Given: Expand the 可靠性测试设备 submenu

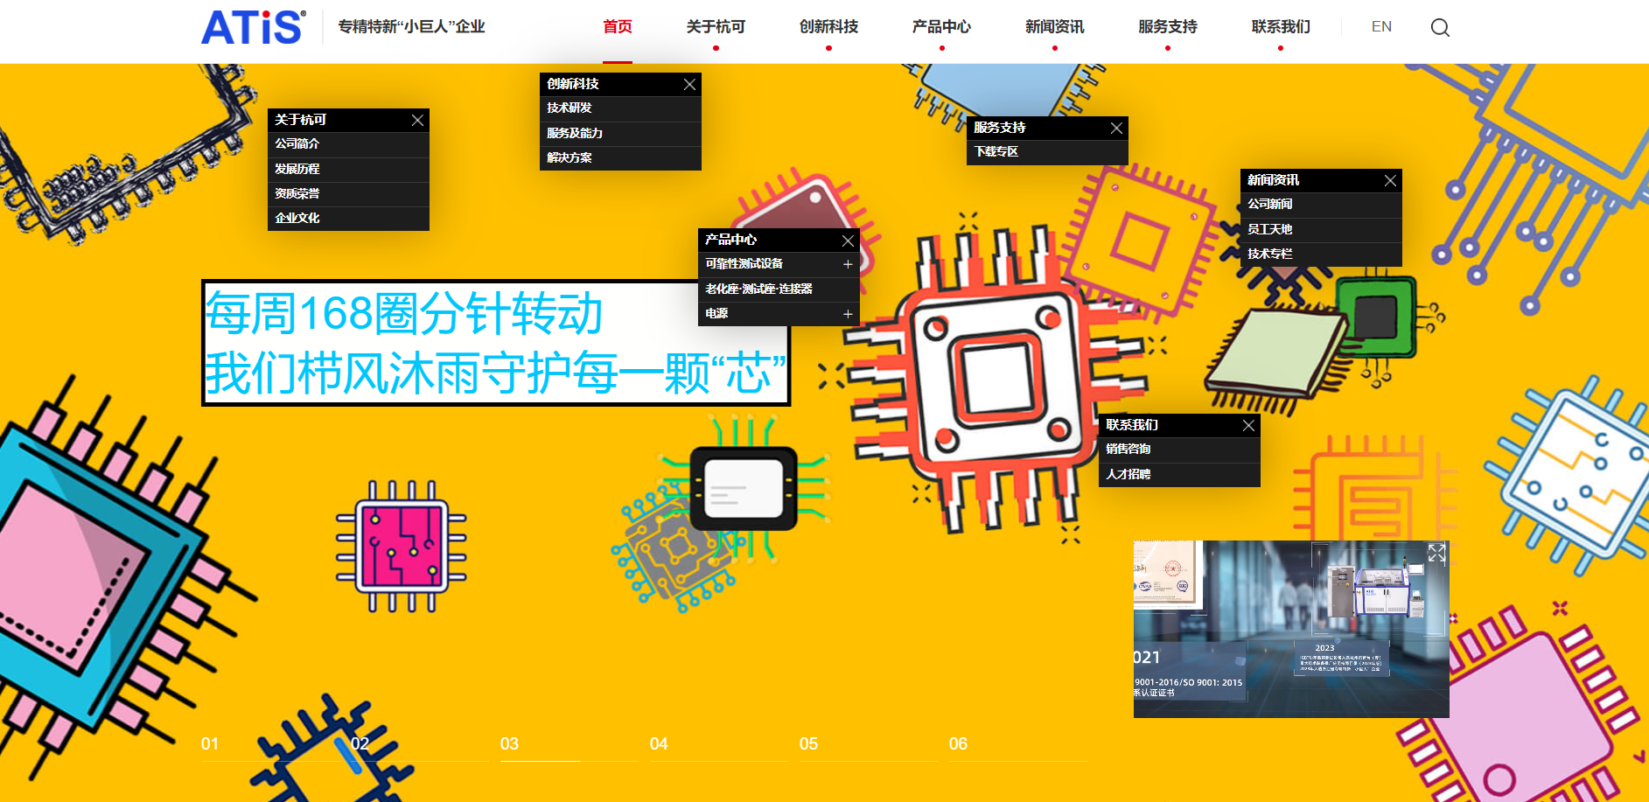Looking at the screenshot, I should [x=847, y=264].
